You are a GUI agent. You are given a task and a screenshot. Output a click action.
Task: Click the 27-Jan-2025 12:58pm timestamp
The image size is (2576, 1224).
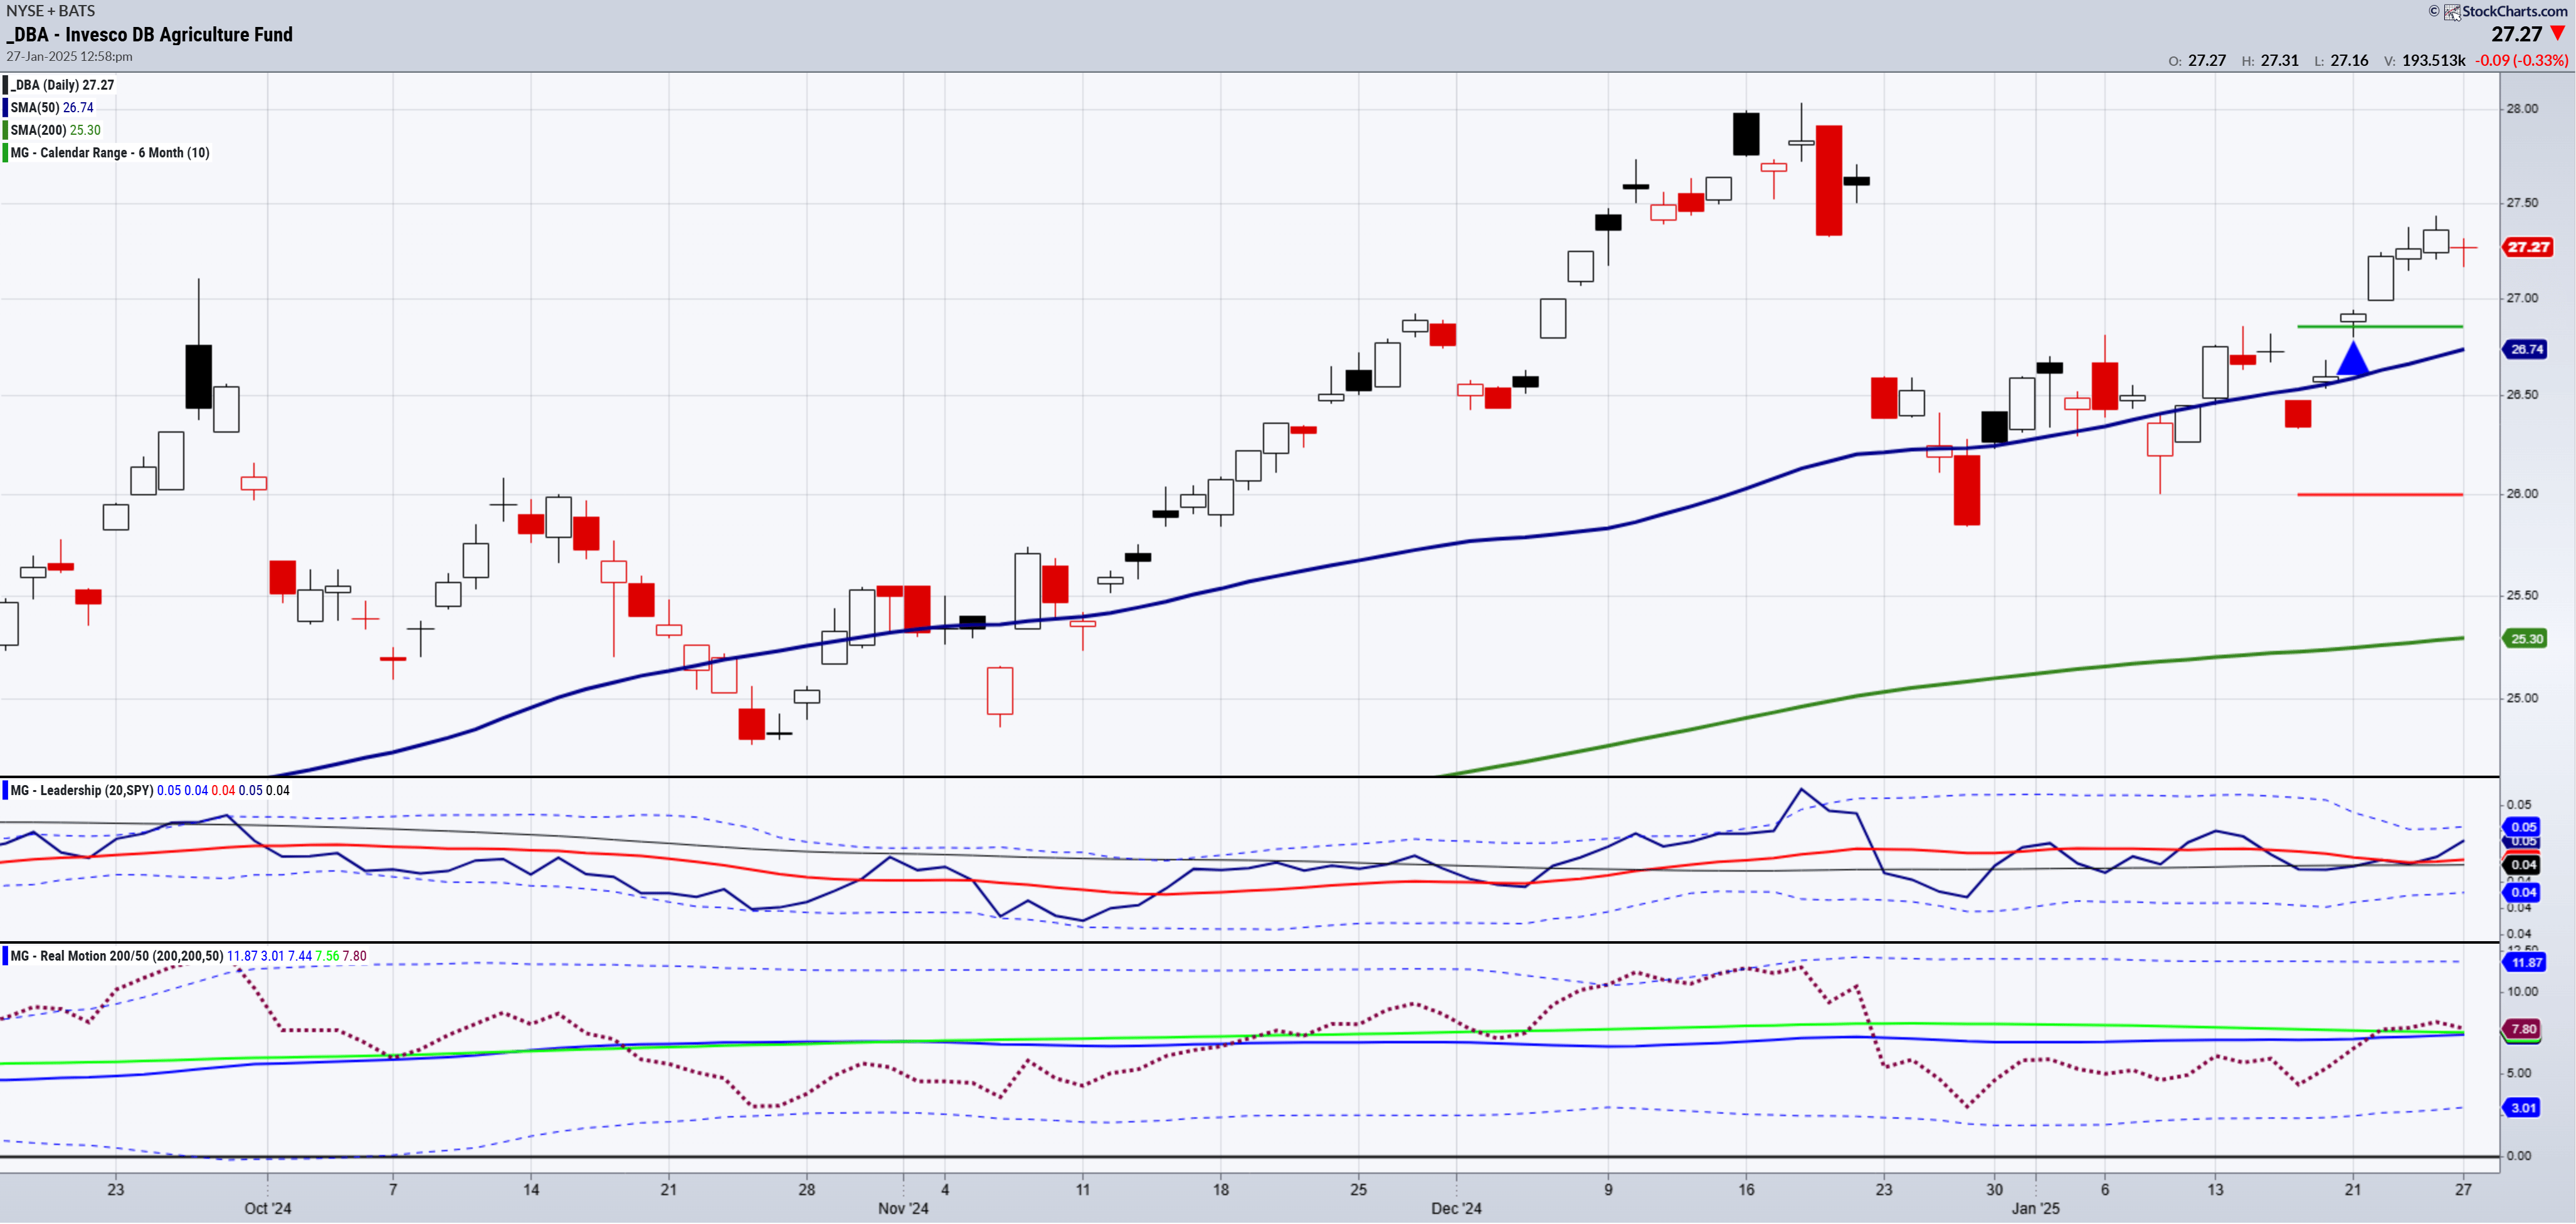click(x=69, y=57)
